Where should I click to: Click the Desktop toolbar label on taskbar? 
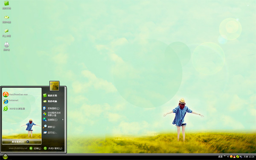coord(221,157)
